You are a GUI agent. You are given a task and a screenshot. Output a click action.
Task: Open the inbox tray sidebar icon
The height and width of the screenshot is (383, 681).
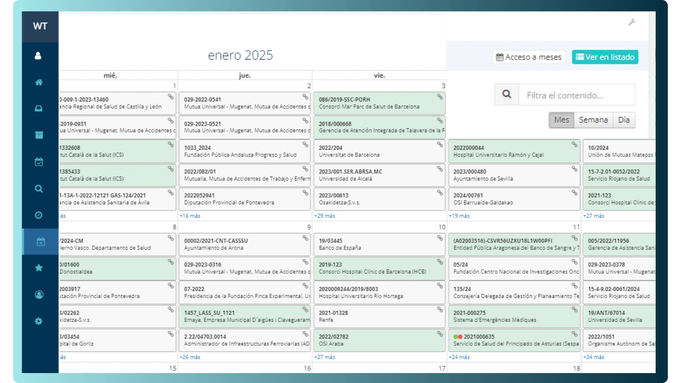click(x=39, y=109)
